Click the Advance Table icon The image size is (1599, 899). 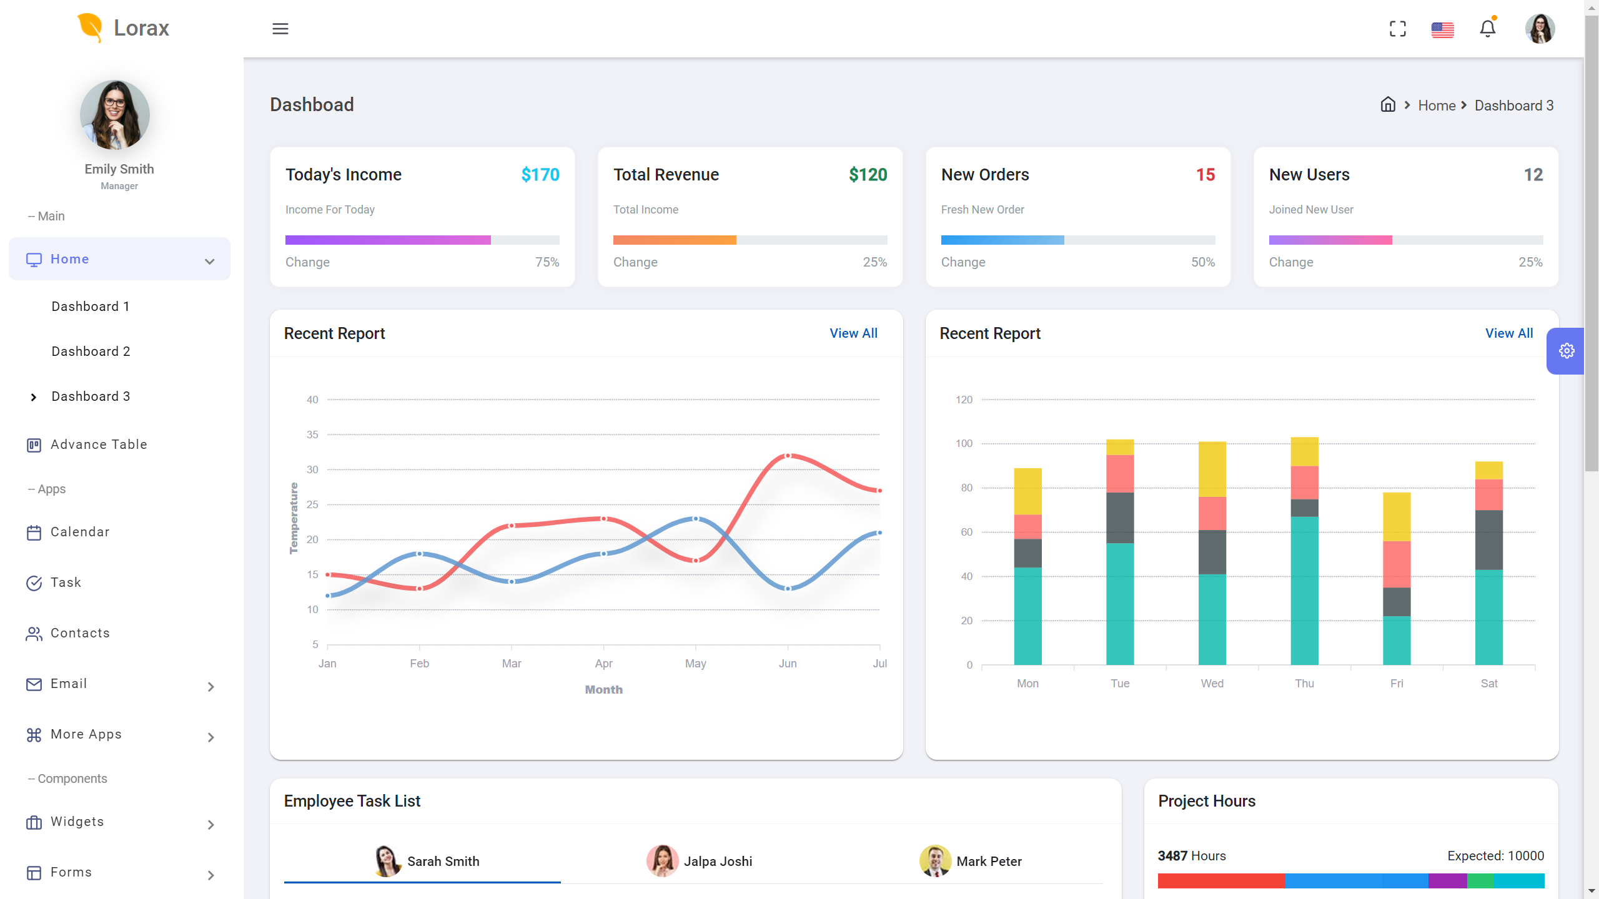(34, 445)
